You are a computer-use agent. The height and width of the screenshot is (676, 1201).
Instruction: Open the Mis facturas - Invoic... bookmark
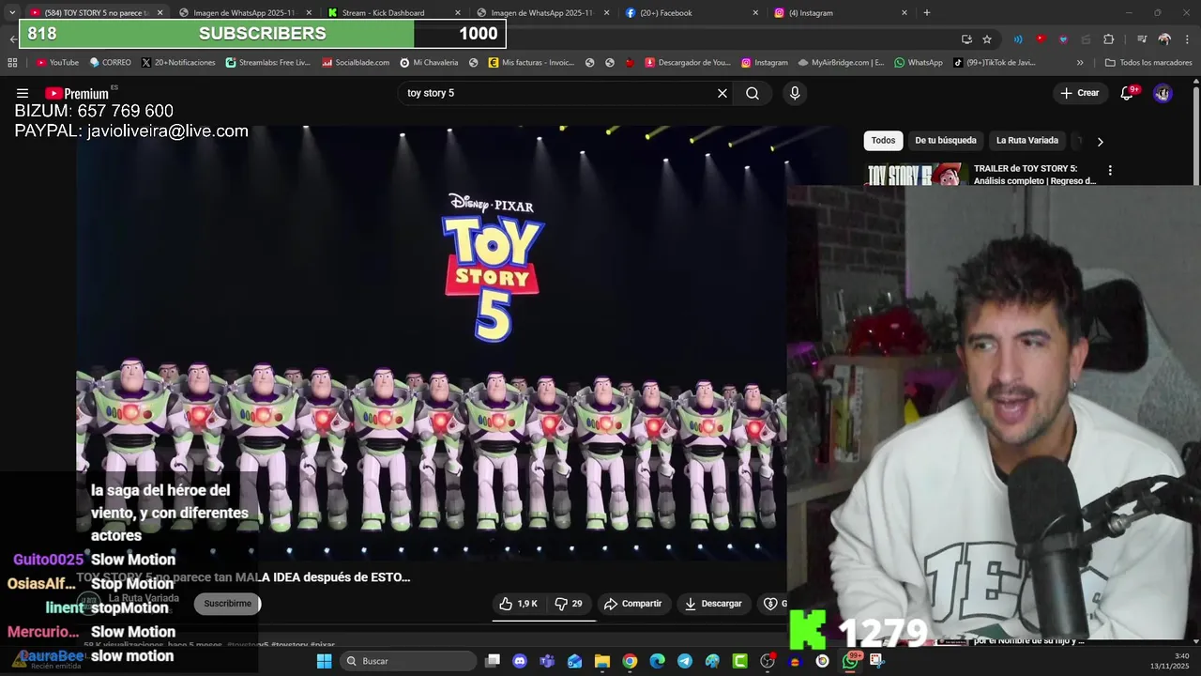[531, 63]
